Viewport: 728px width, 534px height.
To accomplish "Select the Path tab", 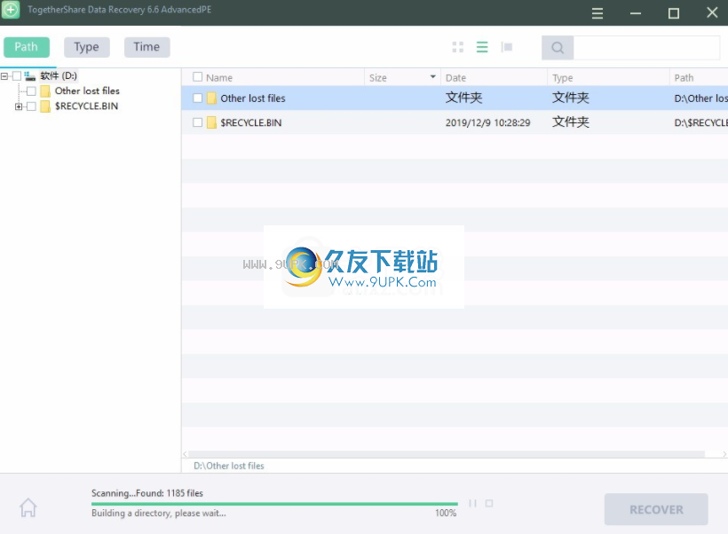I will (x=27, y=47).
